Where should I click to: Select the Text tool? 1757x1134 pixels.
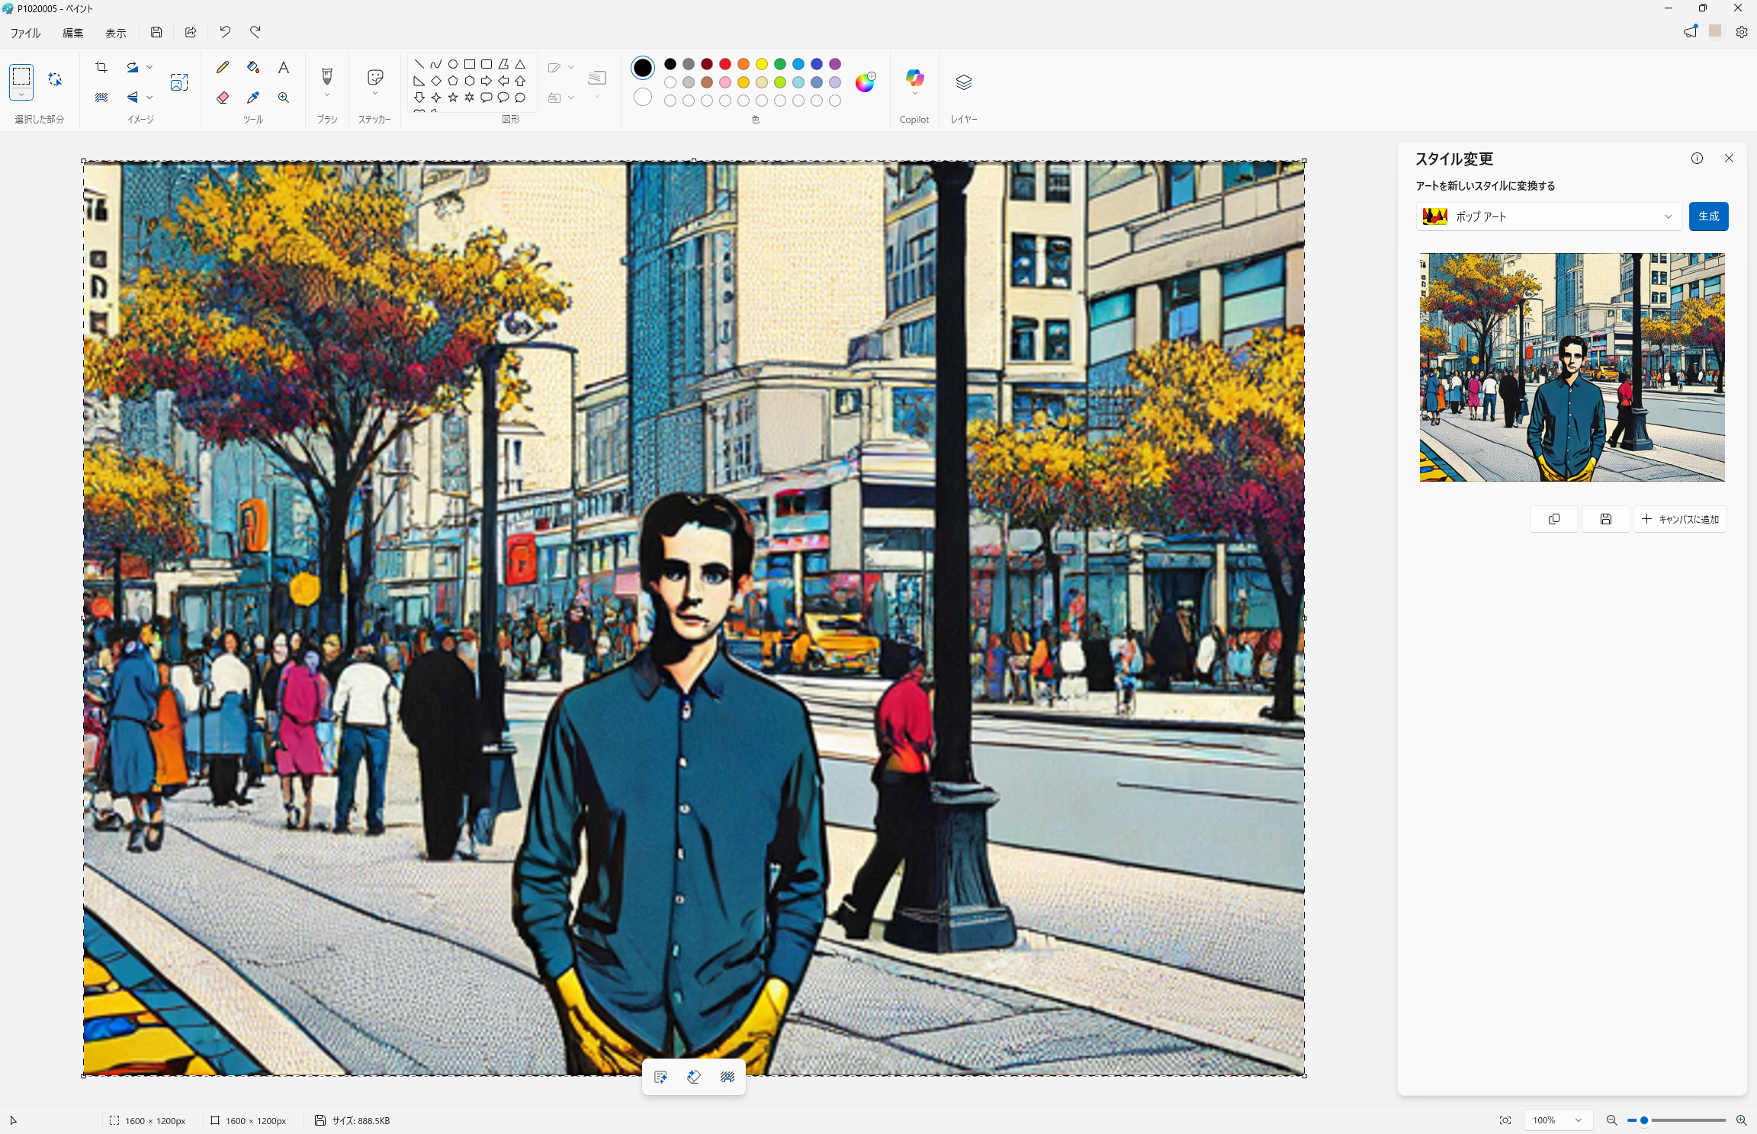pyautogui.click(x=284, y=67)
